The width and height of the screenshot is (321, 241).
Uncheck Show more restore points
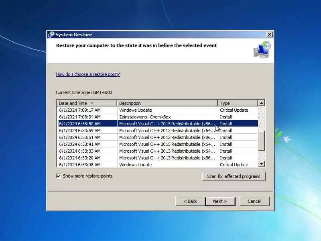point(59,176)
